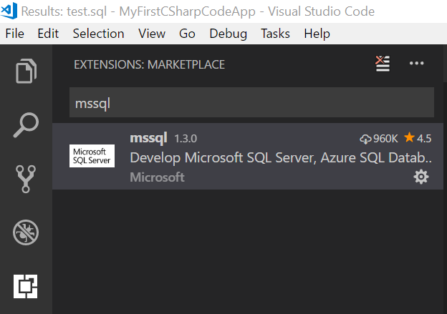This screenshot has height=314, width=447.
Task: Open the Search view in activity bar
Action: (26, 125)
